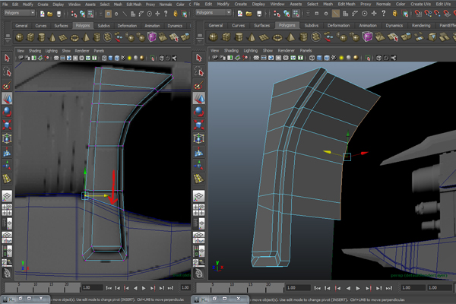The width and height of the screenshot is (456, 304).
Task: Switch to Curves shelf tab in left window
Action: (x=41, y=26)
